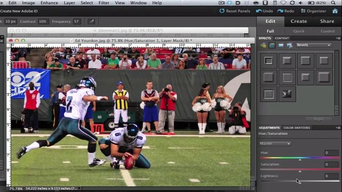Select the Adjustments panel tab
The height and width of the screenshot is (192, 342).
pos(269,128)
